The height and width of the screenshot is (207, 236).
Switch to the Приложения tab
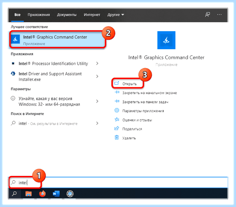(39, 15)
